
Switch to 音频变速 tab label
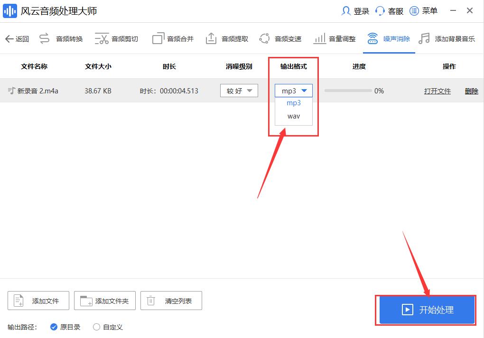(x=288, y=39)
